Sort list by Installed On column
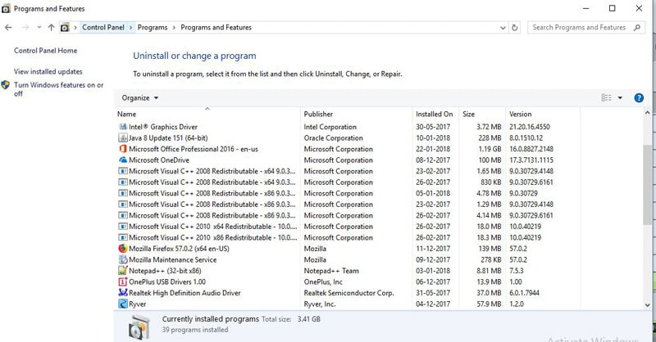 click(434, 115)
